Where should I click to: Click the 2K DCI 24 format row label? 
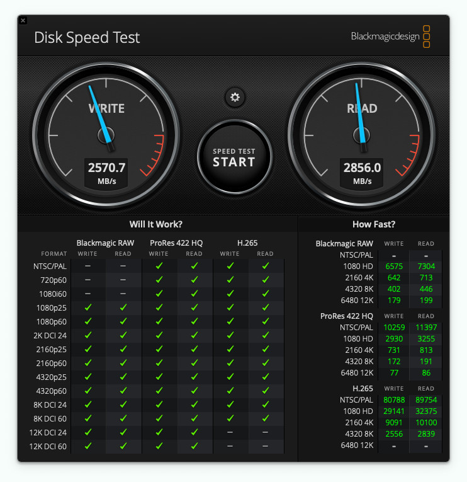pos(50,336)
